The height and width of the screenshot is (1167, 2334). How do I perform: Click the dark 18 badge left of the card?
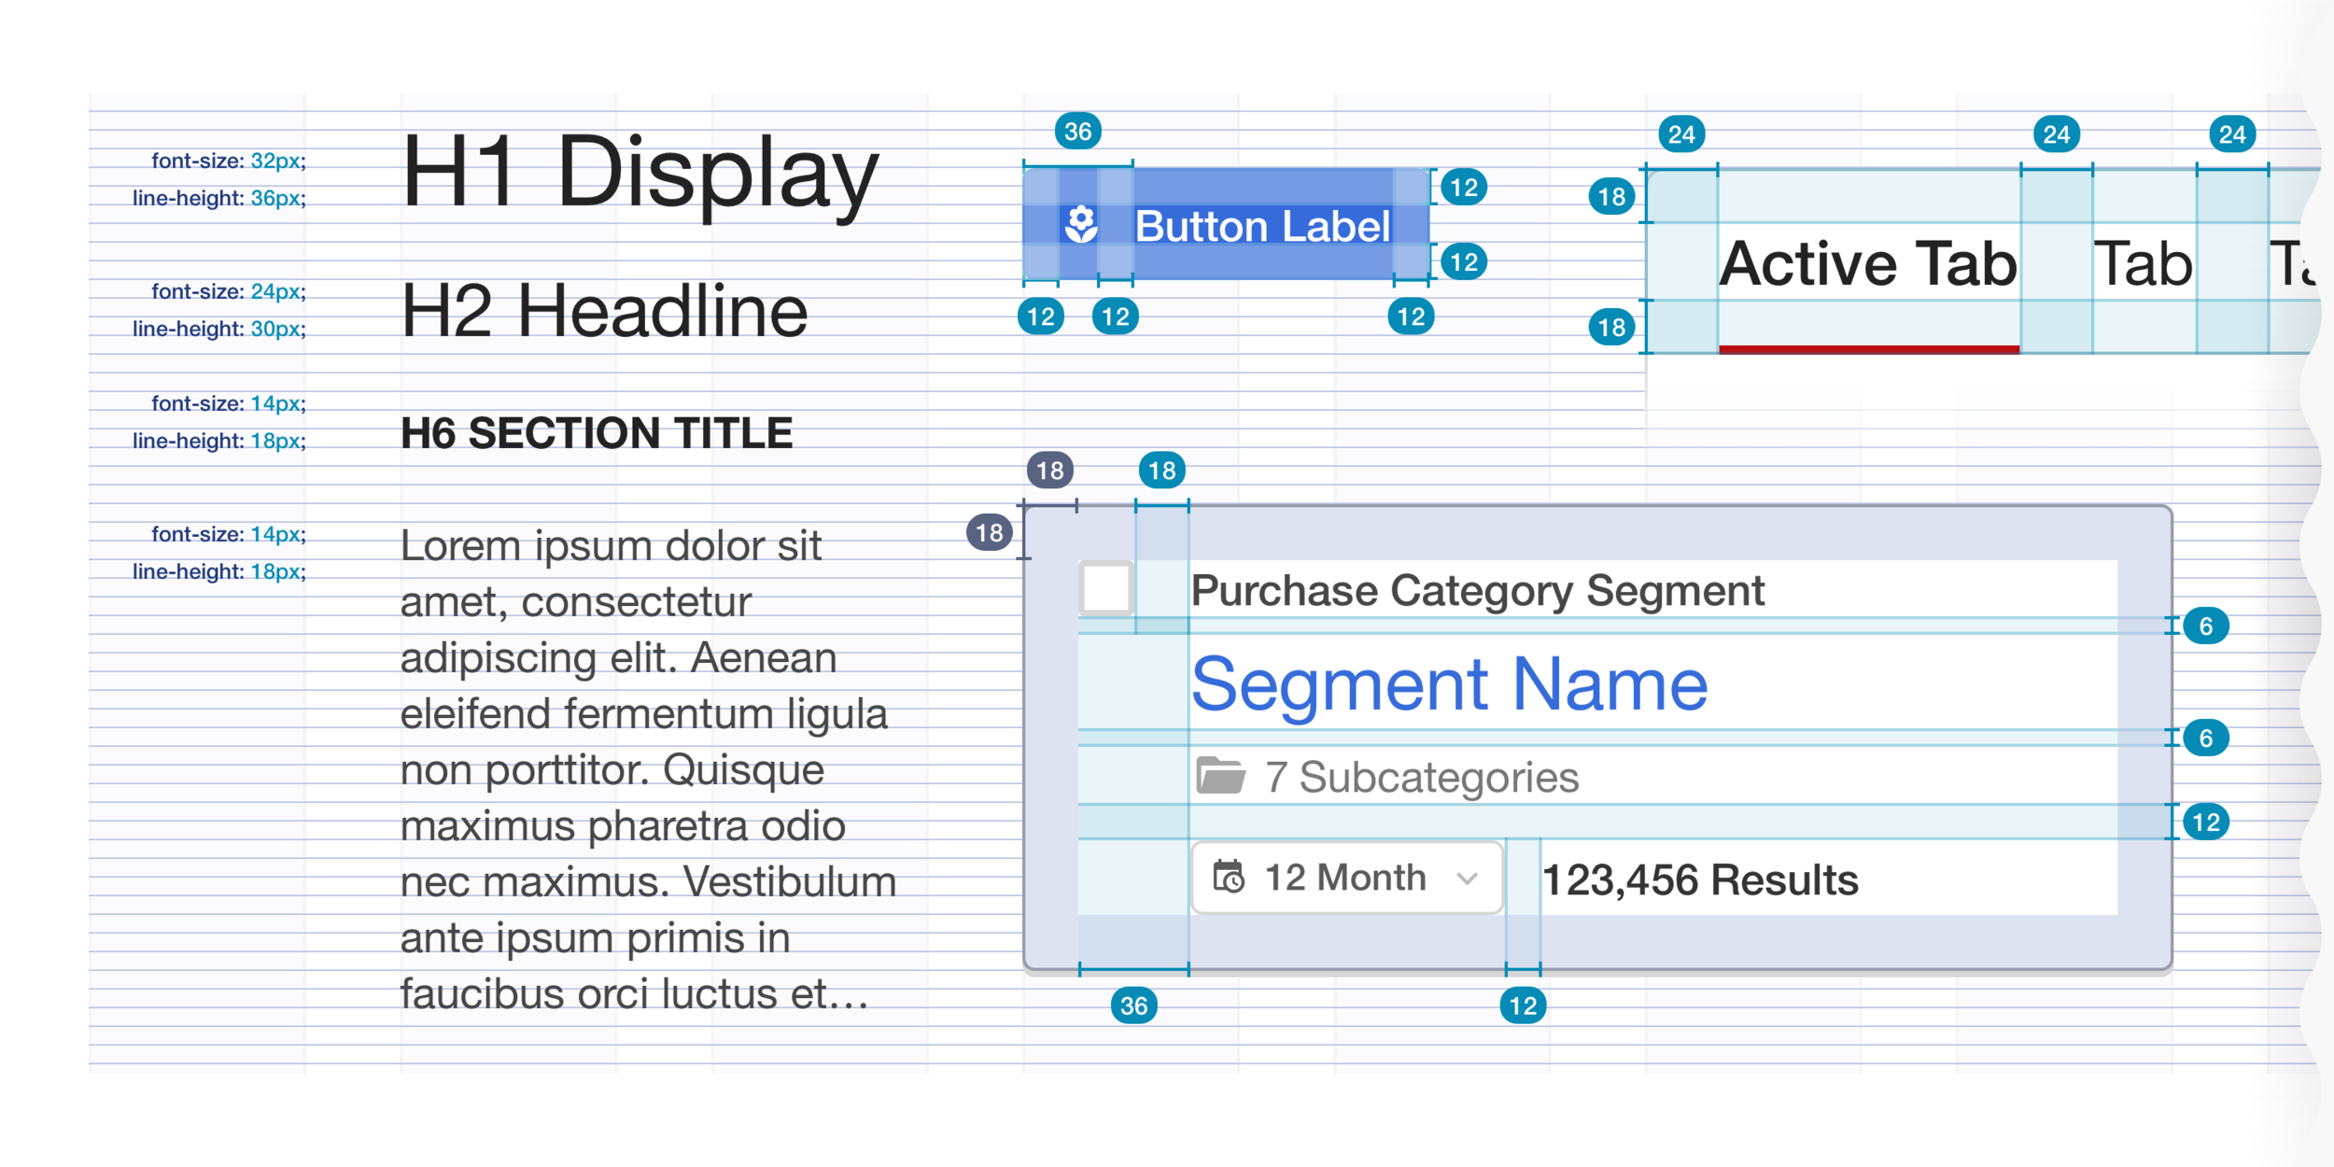point(989,533)
